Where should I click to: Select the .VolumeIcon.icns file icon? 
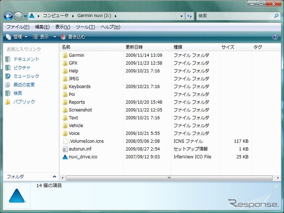[x=65, y=141]
